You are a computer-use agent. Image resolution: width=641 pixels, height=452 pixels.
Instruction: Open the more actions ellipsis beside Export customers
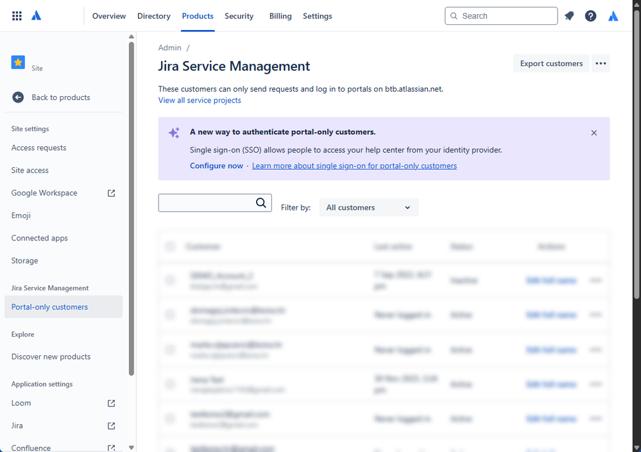[x=601, y=63]
